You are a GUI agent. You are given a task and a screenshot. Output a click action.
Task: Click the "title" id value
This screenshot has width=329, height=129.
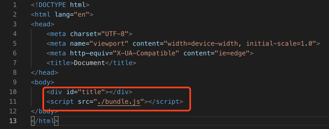pos(91,92)
